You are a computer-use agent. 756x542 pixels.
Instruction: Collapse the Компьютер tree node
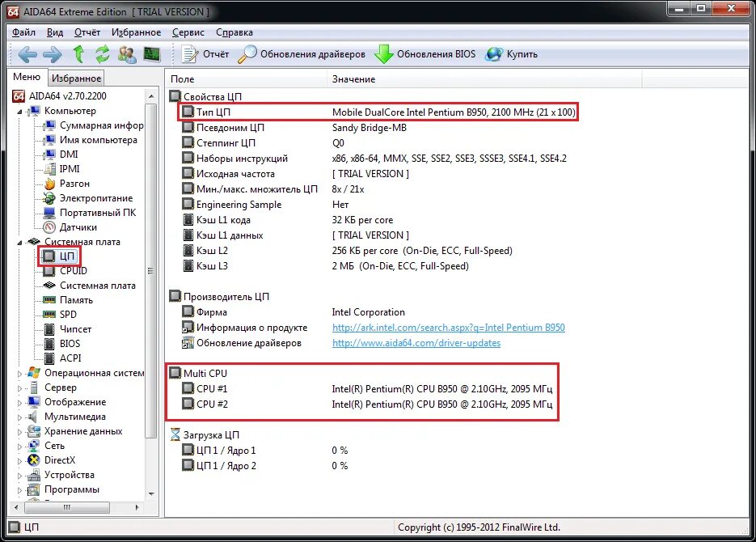point(19,112)
